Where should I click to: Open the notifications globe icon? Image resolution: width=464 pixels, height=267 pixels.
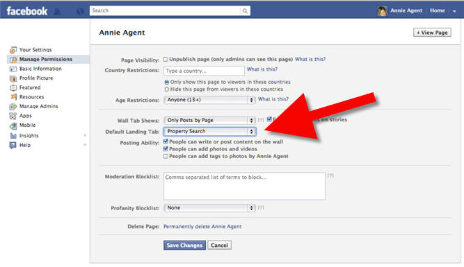pos(80,12)
